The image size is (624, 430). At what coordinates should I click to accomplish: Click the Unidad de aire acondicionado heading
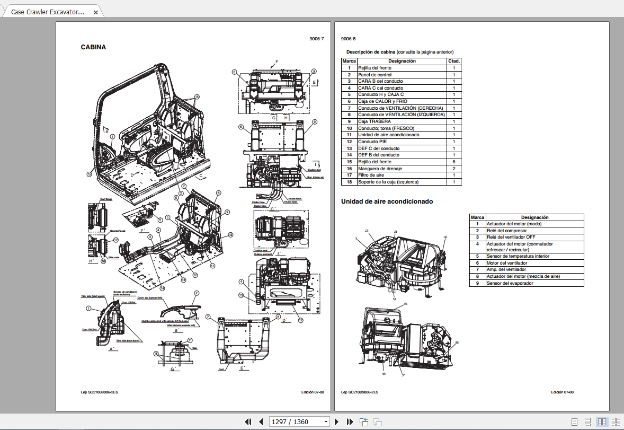tap(387, 201)
